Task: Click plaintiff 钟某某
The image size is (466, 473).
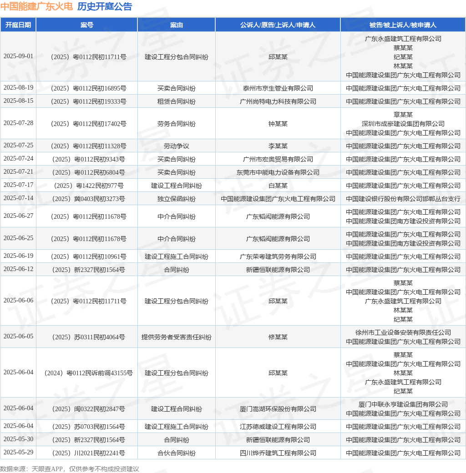Action: click(278, 124)
